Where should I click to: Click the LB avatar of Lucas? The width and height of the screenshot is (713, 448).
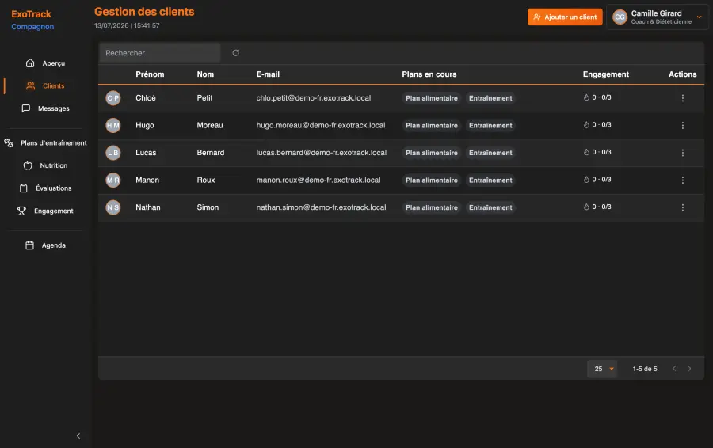113,153
